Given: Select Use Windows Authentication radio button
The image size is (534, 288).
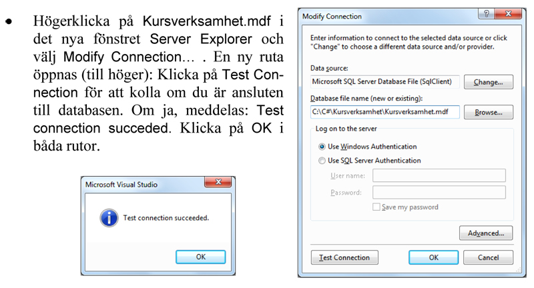Looking at the screenshot, I should 322,147.
